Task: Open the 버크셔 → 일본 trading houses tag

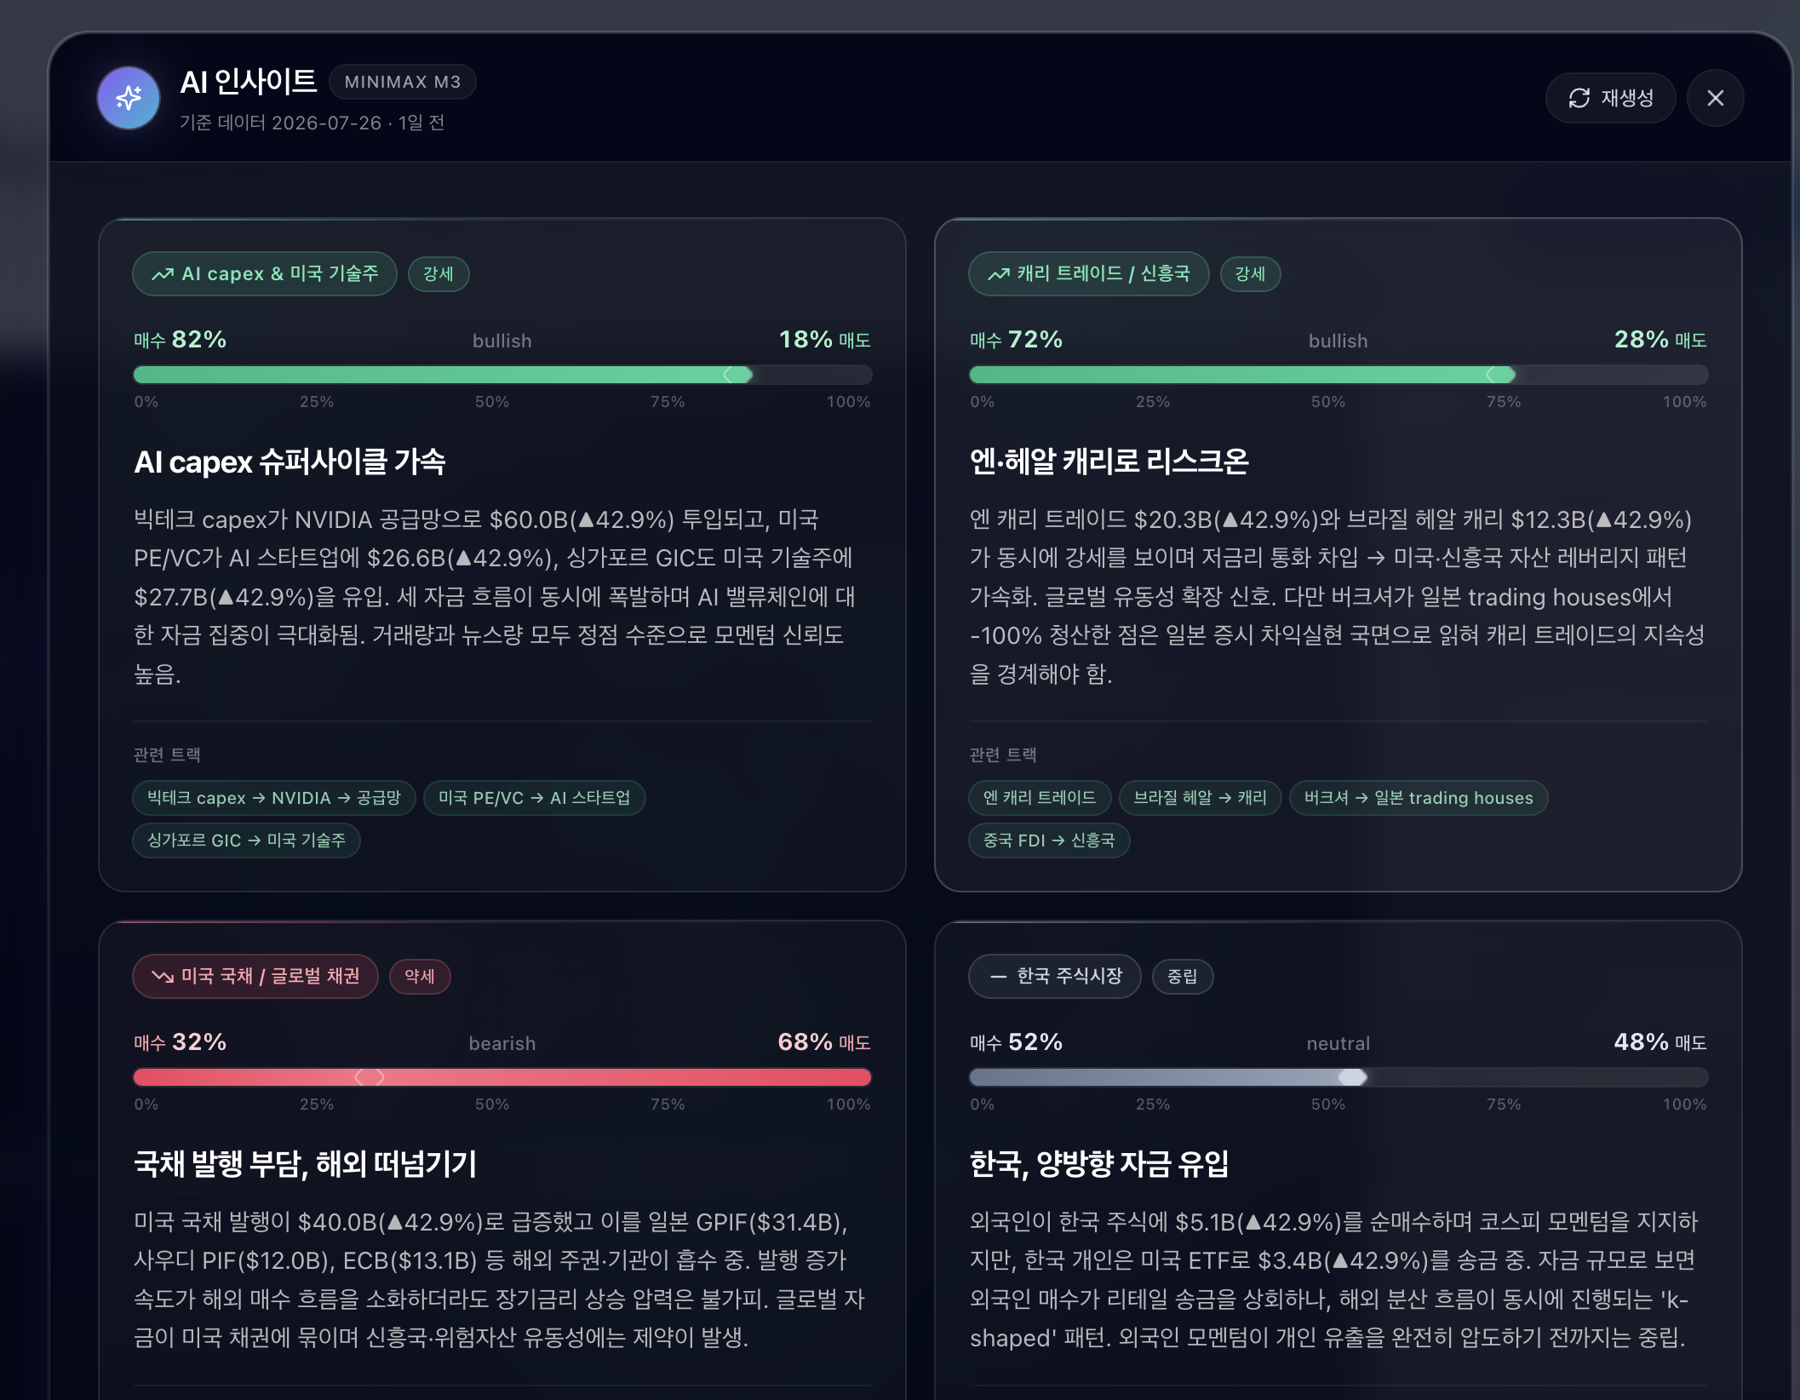Action: pyautogui.click(x=1419, y=798)
